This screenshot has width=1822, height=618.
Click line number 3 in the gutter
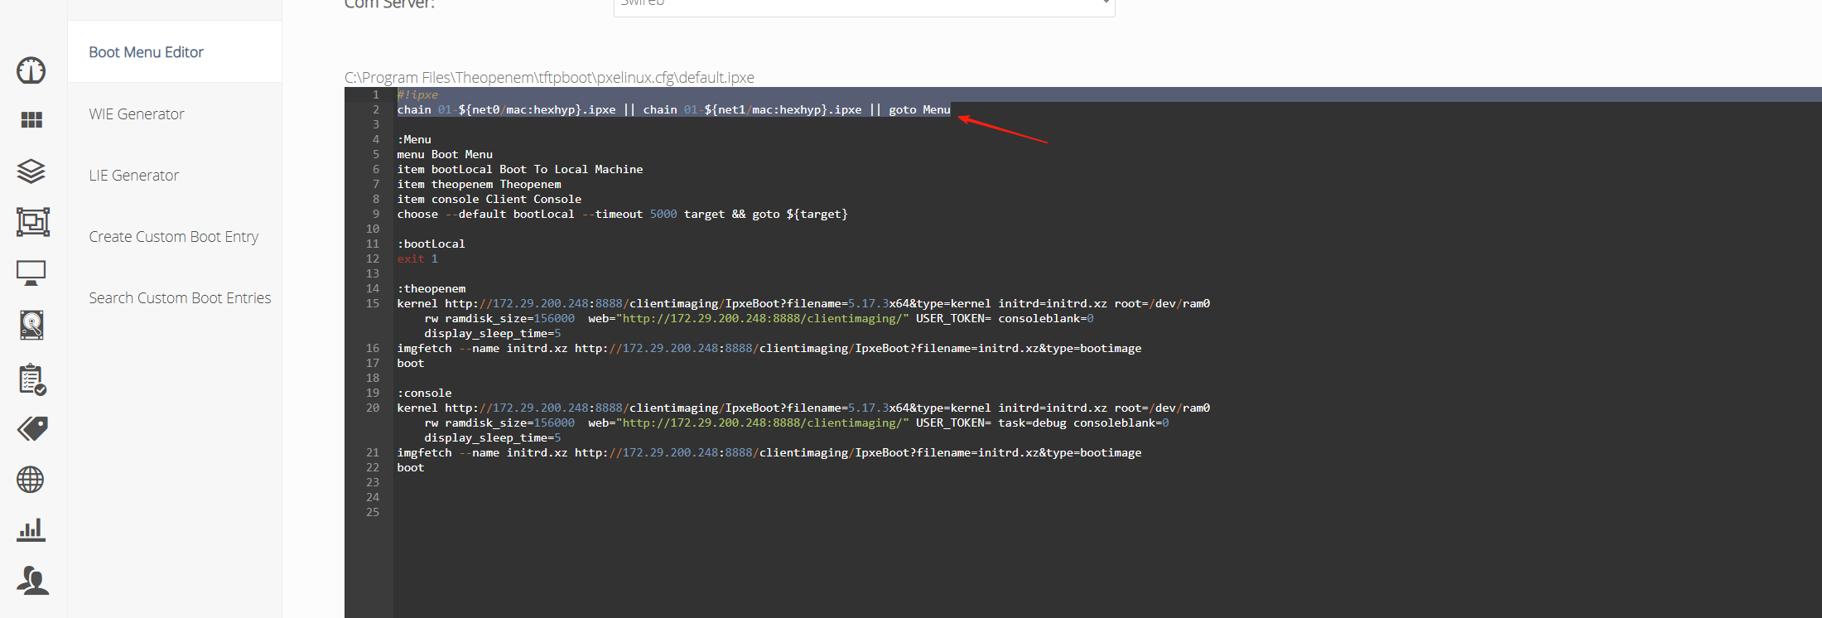pyautogui.click(x=376, y=124)
